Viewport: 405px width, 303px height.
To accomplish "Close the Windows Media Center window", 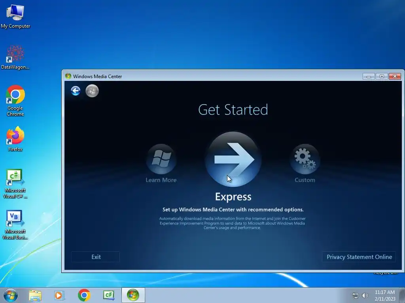I will pyautogui.click(x=395, y=76).
